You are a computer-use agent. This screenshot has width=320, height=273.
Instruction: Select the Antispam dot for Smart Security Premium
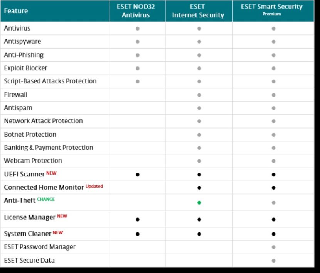point(273,108)
